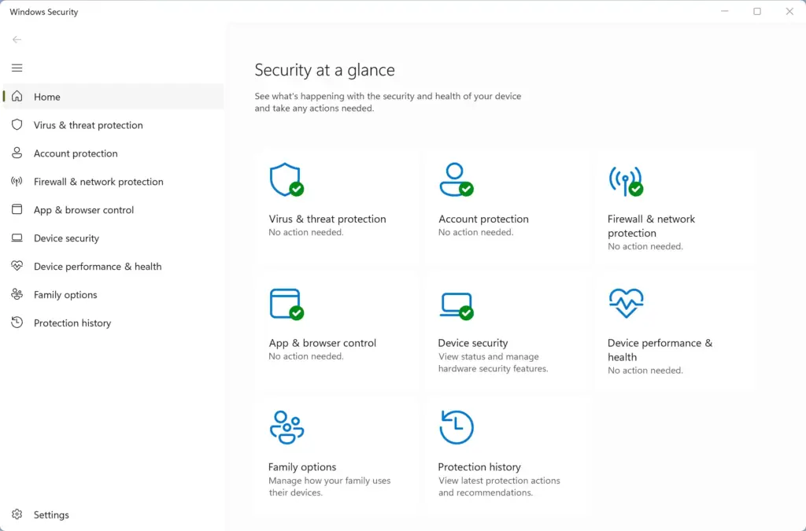This screenshot has width=806, height=531.
Task: Click the large Family options people icon
Action: 287,427
